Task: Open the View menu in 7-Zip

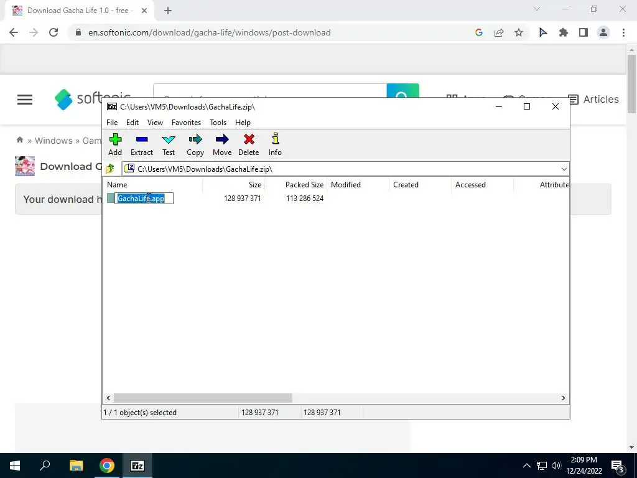Action: click(155, 123)
